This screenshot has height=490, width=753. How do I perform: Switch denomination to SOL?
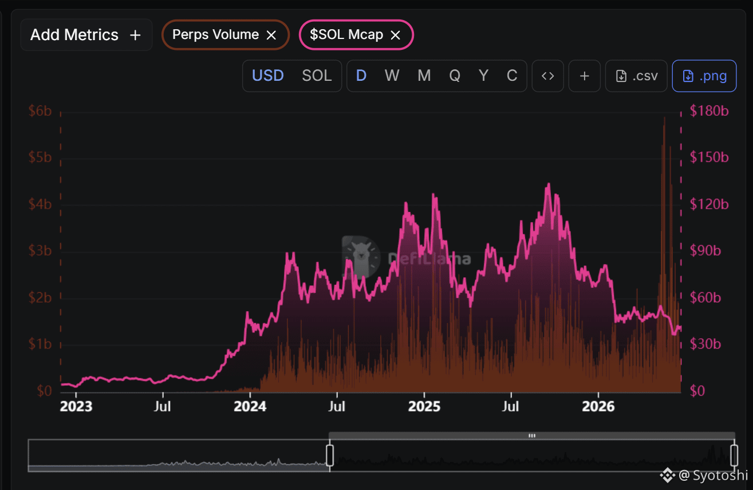(317, 76)
